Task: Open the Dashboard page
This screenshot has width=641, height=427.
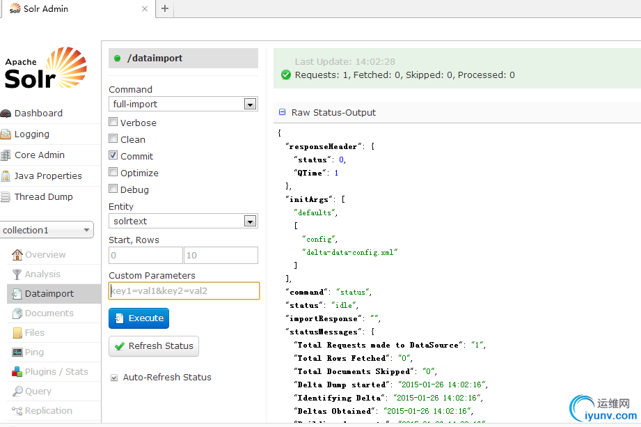Action: 38,114
